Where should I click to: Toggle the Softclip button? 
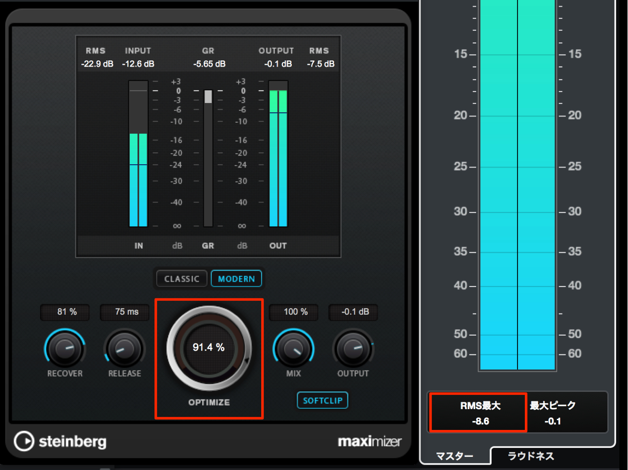click(323, 401)
